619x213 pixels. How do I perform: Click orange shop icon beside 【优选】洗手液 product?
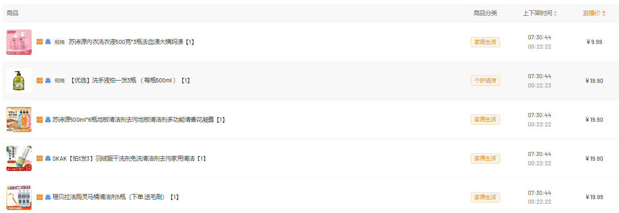39,81
